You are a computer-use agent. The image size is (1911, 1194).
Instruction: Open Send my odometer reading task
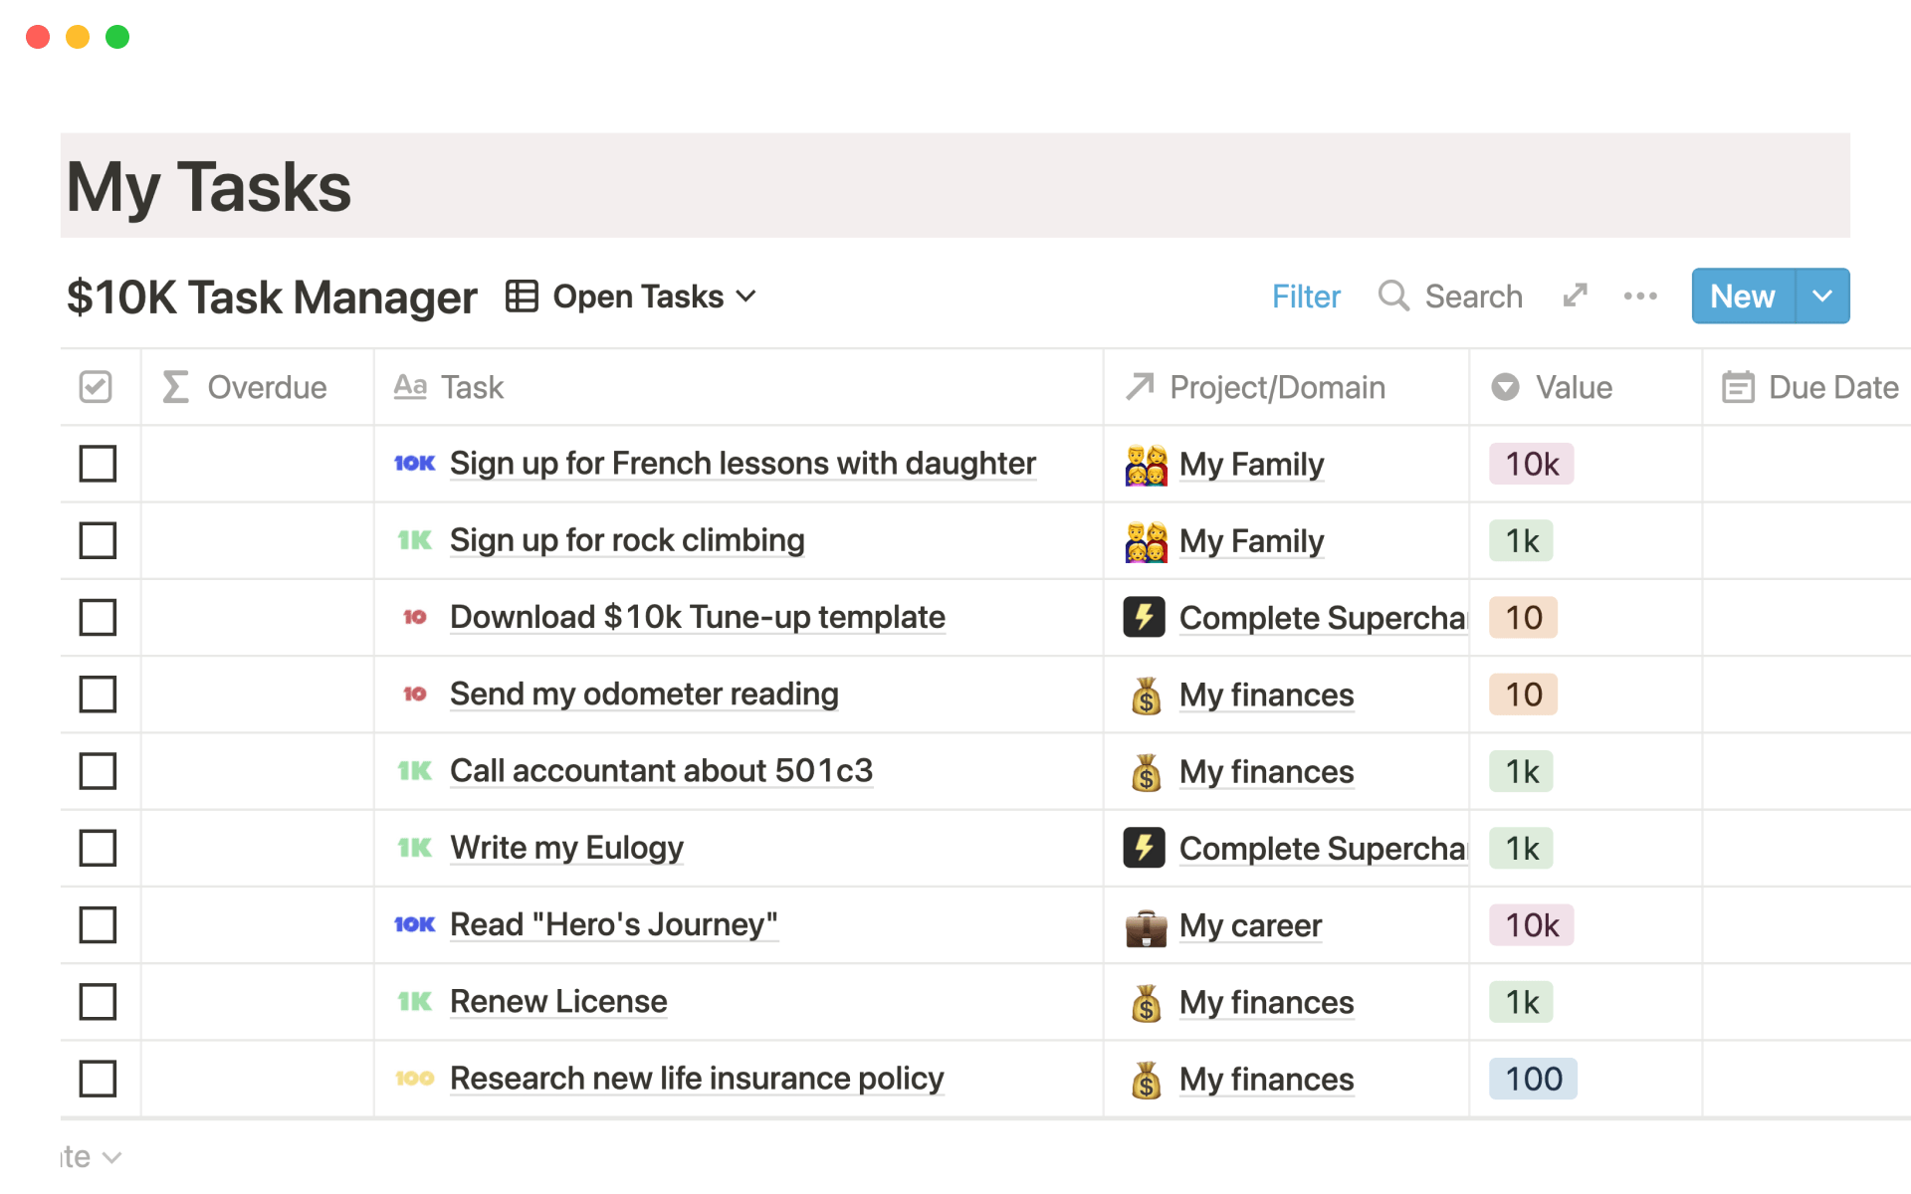click(643, 695)
